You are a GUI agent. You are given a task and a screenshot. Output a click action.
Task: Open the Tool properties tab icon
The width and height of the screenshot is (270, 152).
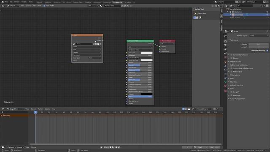225,36
